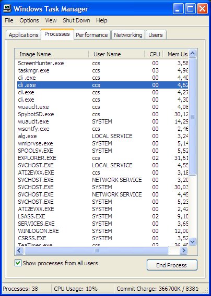Screen dimensions: 211x296
Task: Sort by Image Name column header
Action: tap(52, 54)
